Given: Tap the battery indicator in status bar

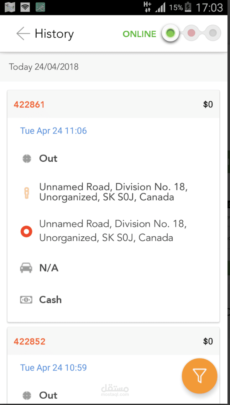Looking at the screenshot, I should (188, 7).
